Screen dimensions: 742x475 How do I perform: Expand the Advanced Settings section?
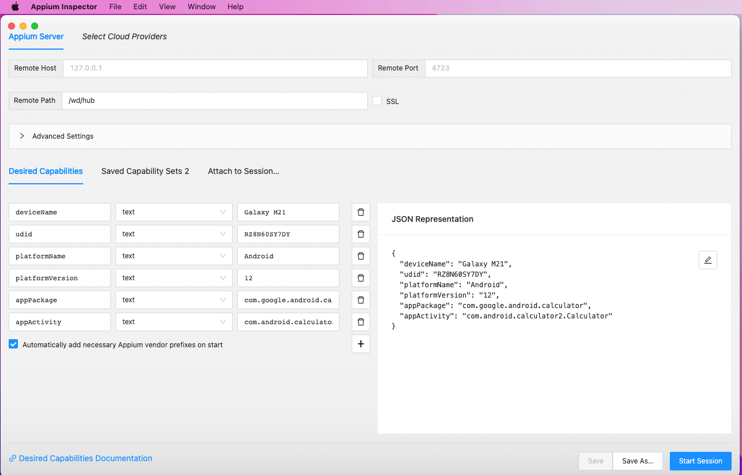click(x=22, y=136)
